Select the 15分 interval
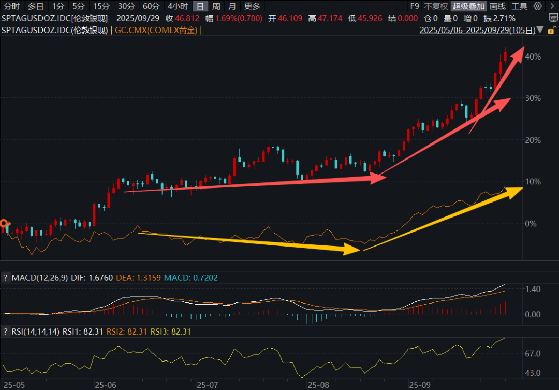Screen dimensions: 559x390 [101, 6]
